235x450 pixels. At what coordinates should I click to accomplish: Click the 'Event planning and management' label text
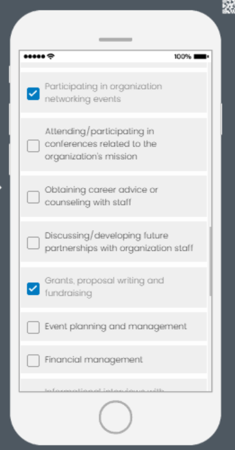pyautogui.click(x=116, y=327)
